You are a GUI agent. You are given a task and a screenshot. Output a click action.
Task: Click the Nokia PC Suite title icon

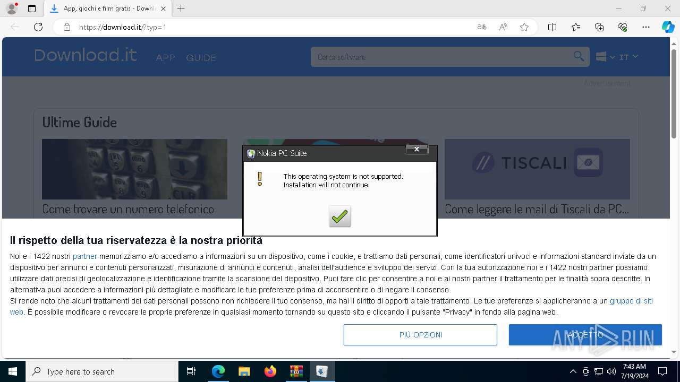pos(251,153)
